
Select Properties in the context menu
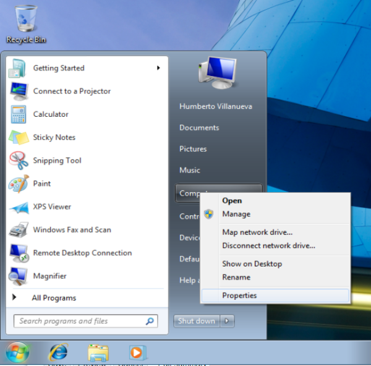click(x=275, y=296)
